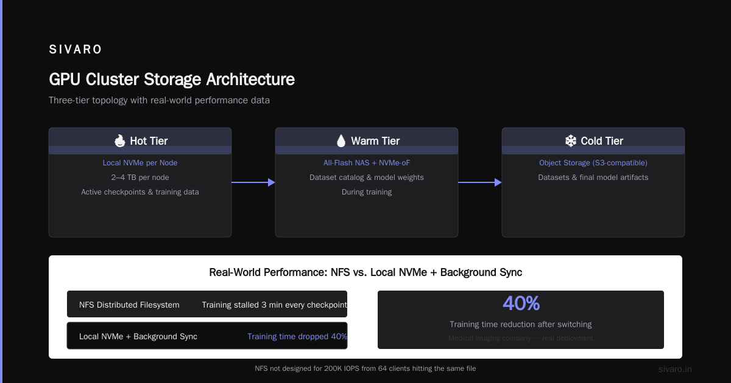Click the Local NVMe per Node label
The height and width of the screenshot is (383, 731).
pyautogui.click(x=140, y=163)
